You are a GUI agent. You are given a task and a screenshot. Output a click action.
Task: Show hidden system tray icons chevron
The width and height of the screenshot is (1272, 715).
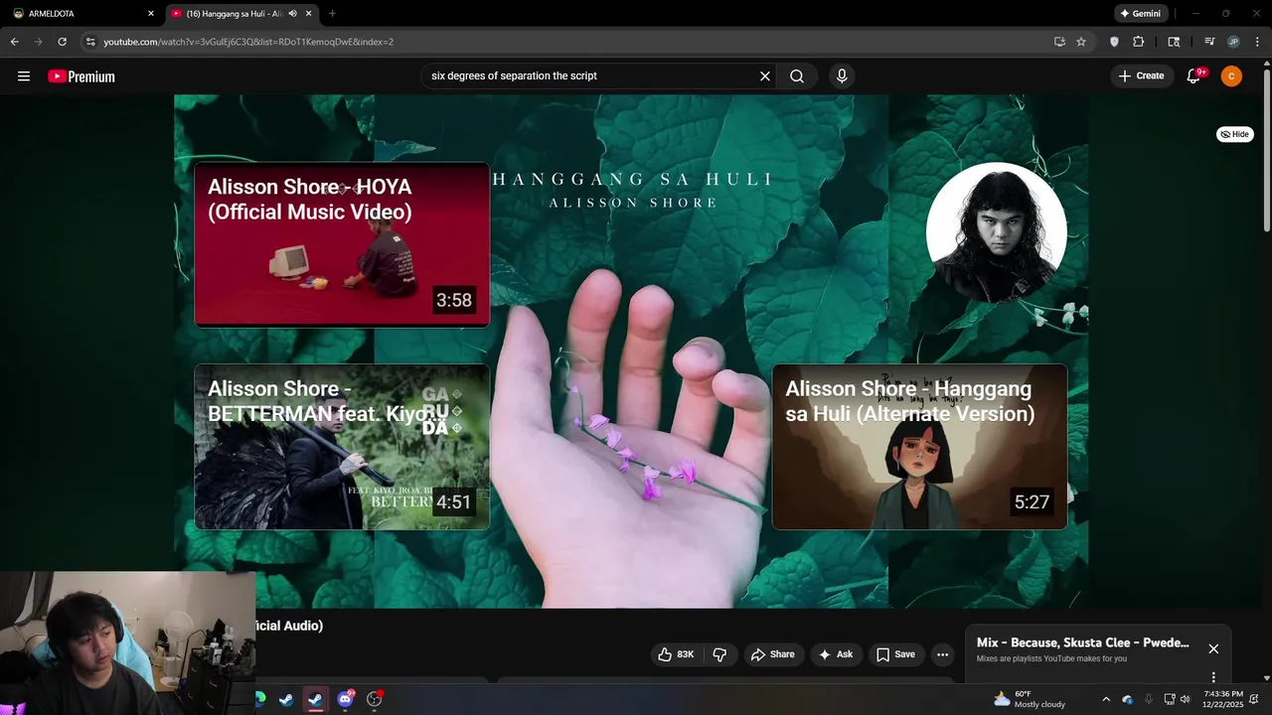(x=1106, y=699)
